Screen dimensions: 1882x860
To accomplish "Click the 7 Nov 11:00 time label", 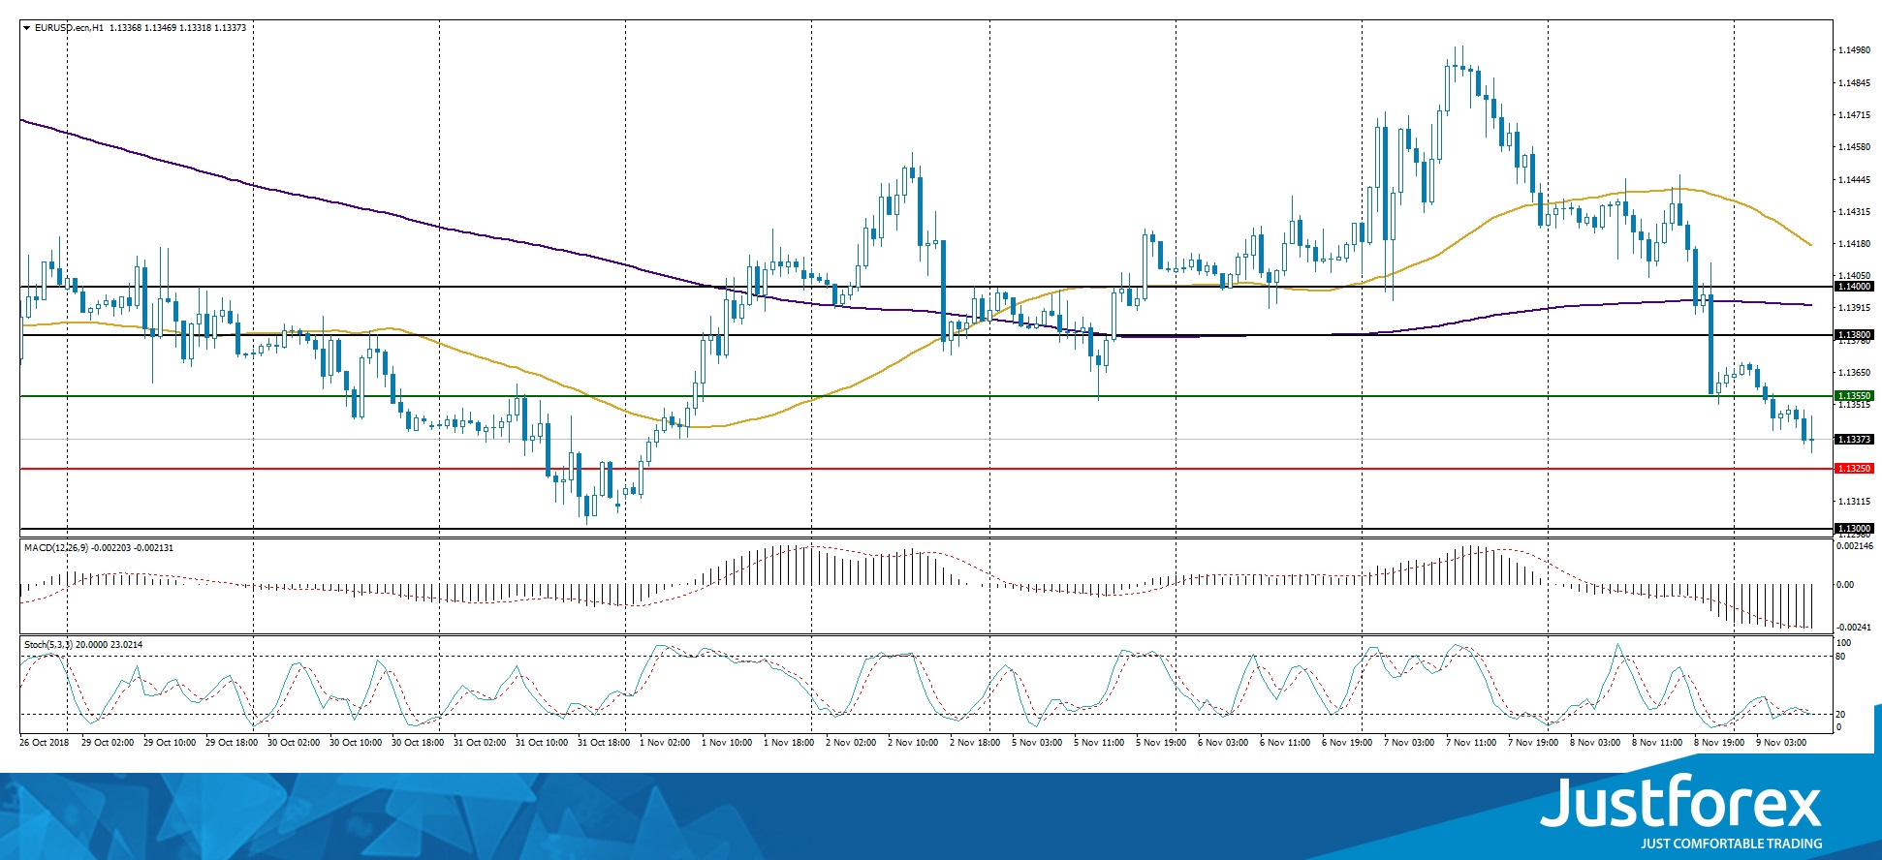I will click(x=1471, y=743).
